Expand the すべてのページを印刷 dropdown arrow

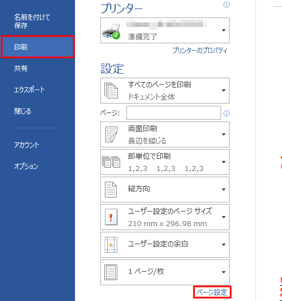click(224, 91)
